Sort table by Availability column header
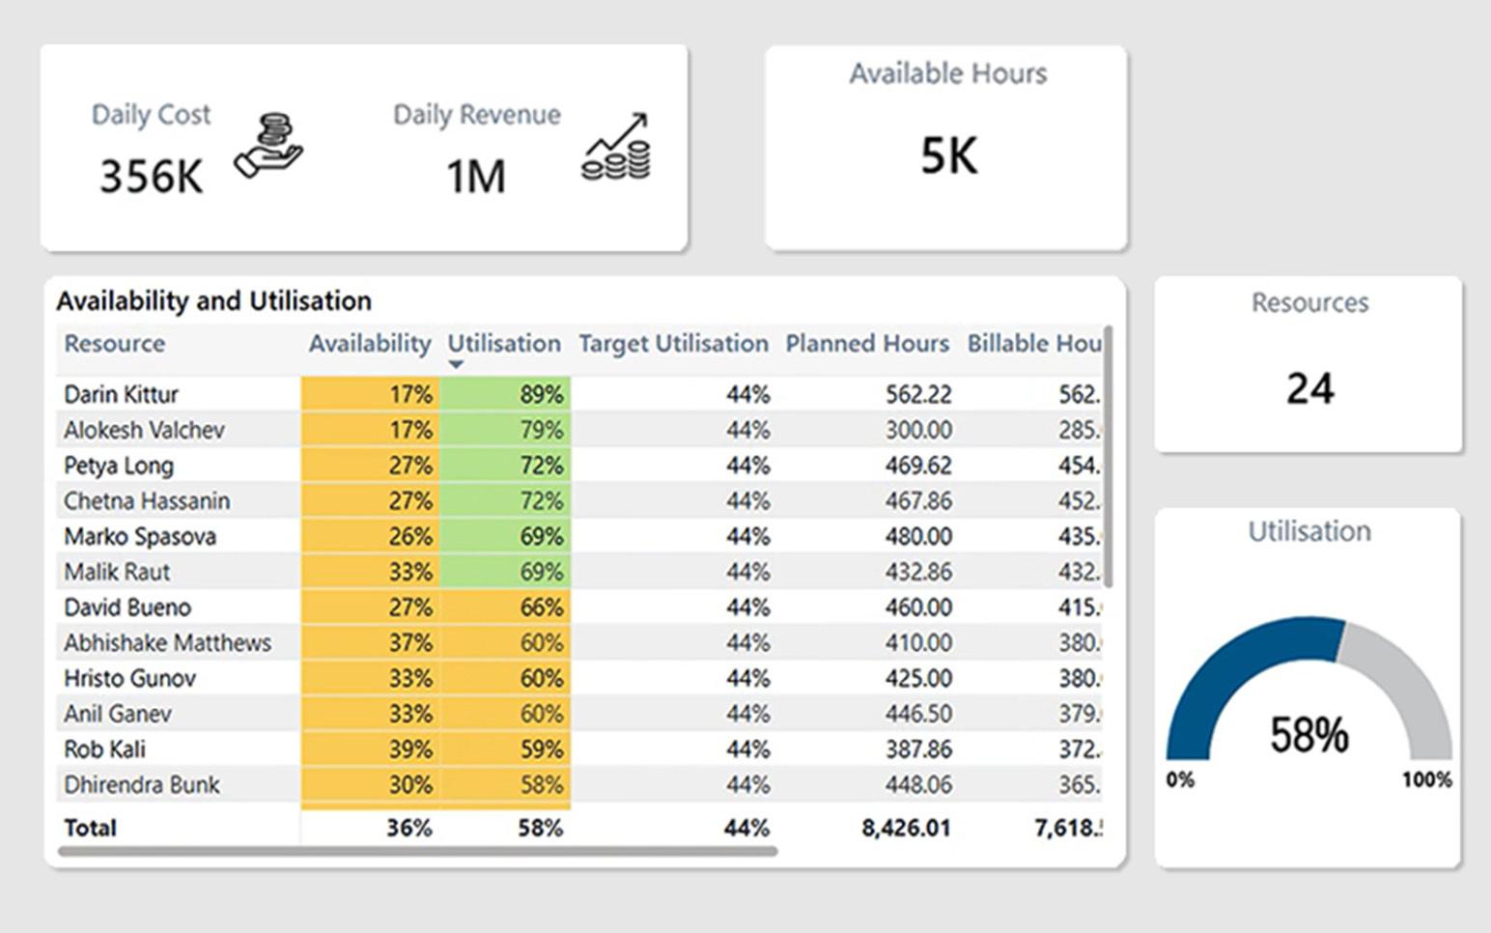The height and width of the screenshot is (933, 1491). (x=369, y=344)
